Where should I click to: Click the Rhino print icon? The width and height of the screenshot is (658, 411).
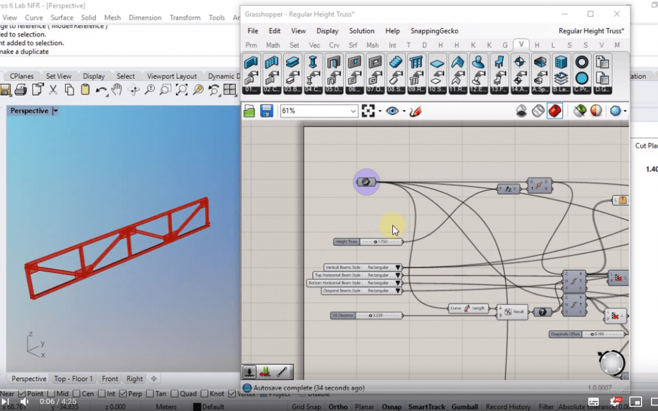21,90
